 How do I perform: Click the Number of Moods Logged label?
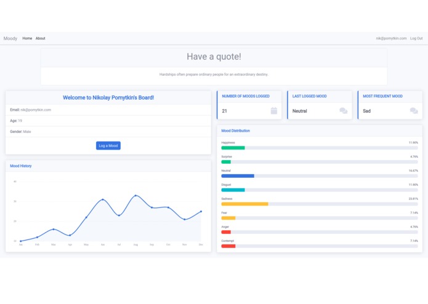pyautogui.click(x=246, y=96)
